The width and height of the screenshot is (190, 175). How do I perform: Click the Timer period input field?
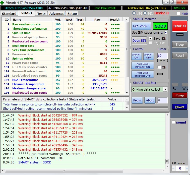[162, 56]
